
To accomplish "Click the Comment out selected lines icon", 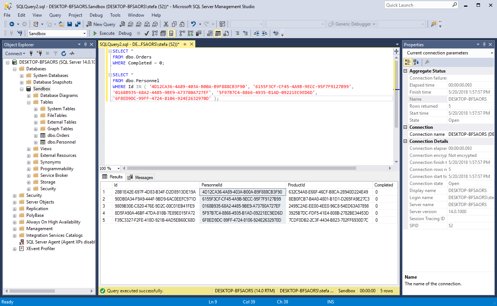I will click(x=237, y=33).
